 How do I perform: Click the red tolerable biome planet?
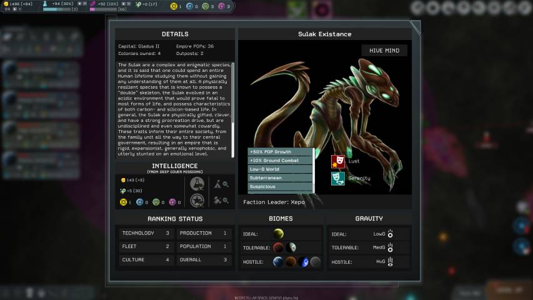(279, 247)
